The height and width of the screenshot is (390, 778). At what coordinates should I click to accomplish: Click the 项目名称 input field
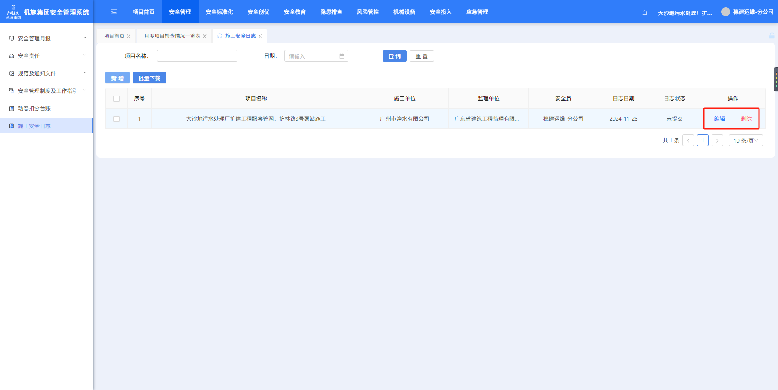tap(197, 56)
